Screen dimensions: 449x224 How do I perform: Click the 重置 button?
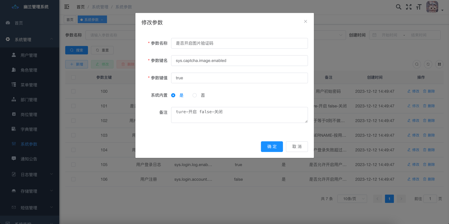[102, 50]
